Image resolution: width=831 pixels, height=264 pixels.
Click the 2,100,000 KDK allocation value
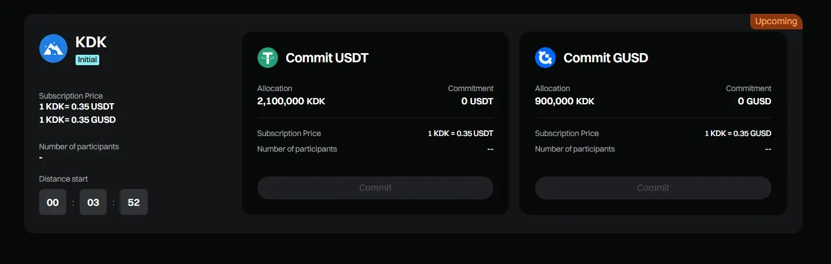click(291, 101)
